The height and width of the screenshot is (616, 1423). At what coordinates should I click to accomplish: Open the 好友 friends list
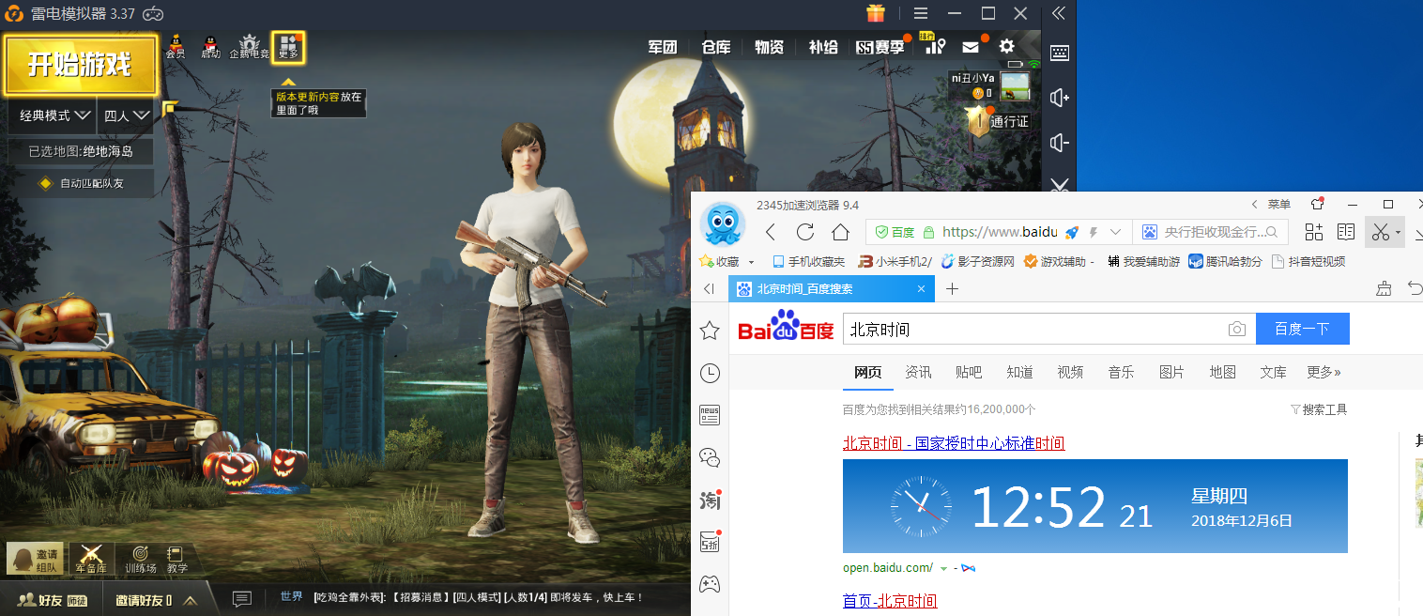coord(52,599)
